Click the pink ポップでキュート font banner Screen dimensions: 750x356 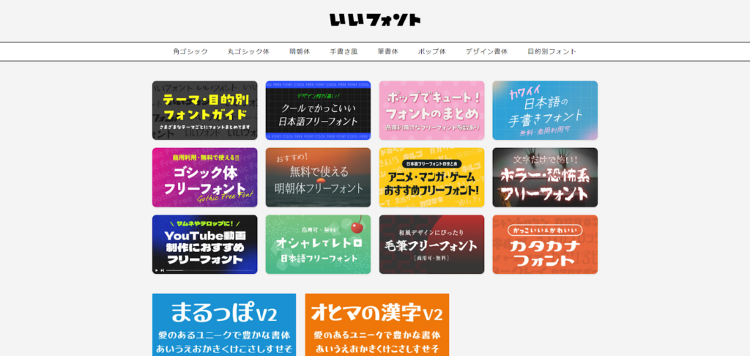(x=431, y=111)
